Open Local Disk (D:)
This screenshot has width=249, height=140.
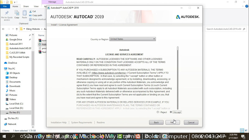tap(16, 108)
